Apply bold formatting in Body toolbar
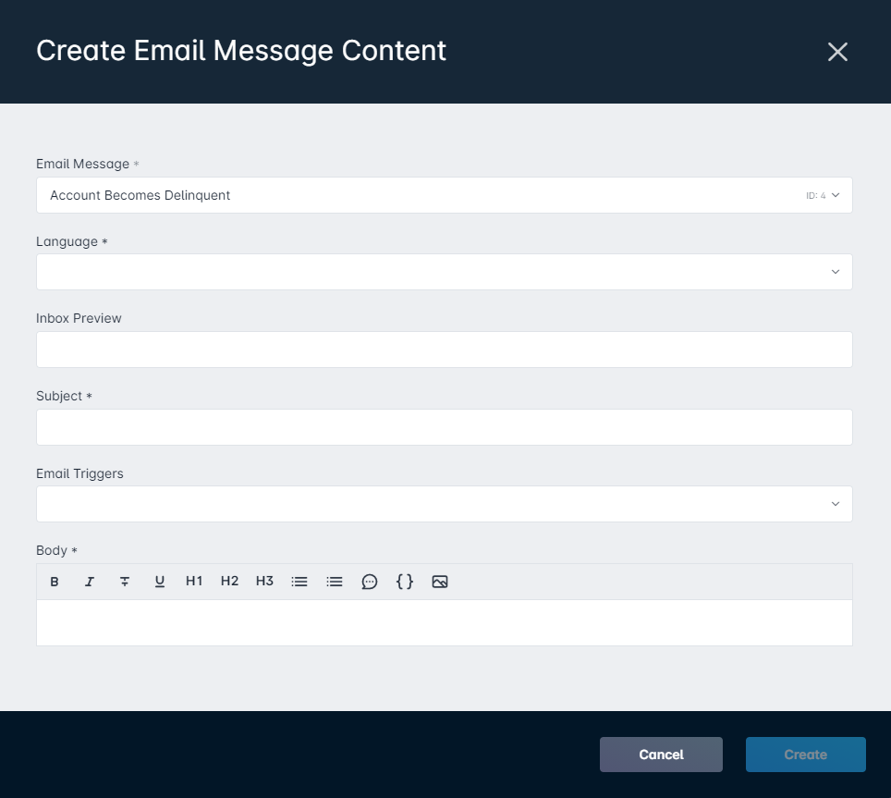Screen dimensions: 891x798 [55, 582]
